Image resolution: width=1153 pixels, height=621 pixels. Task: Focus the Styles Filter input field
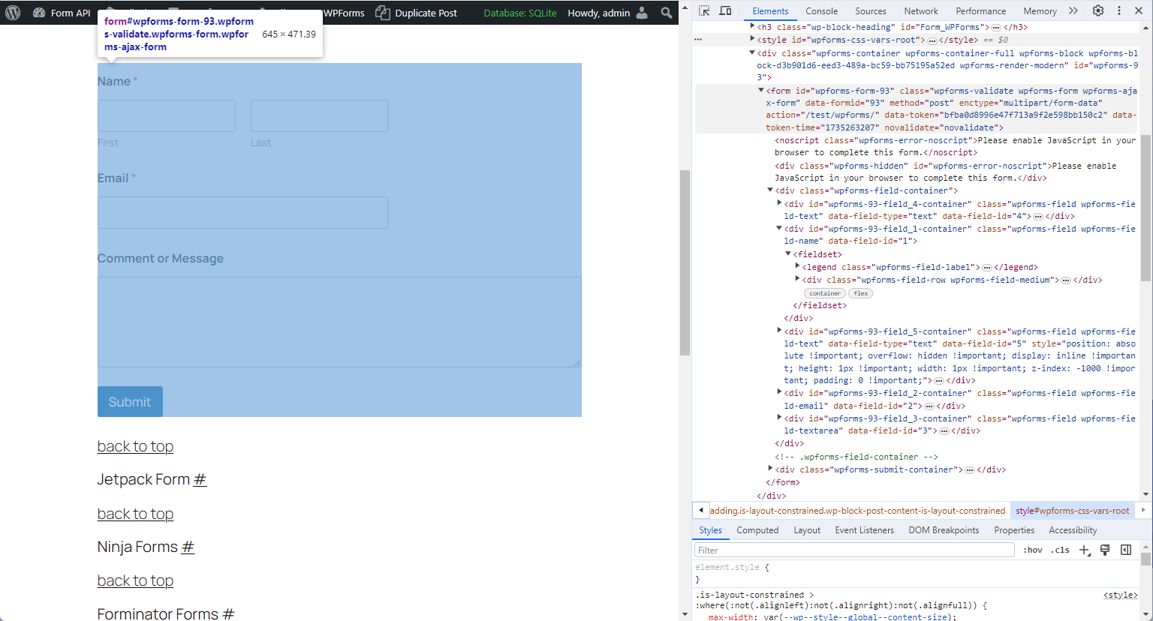[854, 550]
